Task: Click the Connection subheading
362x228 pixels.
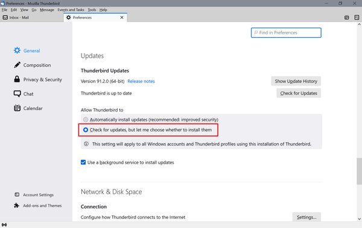Action: point(94,206)
